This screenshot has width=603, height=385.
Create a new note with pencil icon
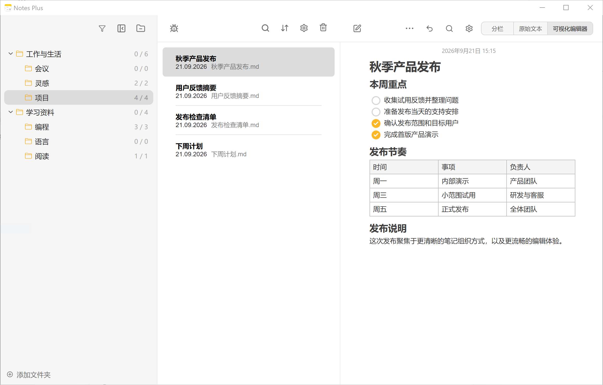tap(357, 28)
